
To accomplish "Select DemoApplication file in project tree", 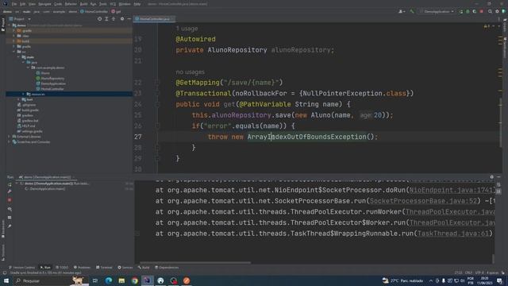I will [x=51, y=83].
